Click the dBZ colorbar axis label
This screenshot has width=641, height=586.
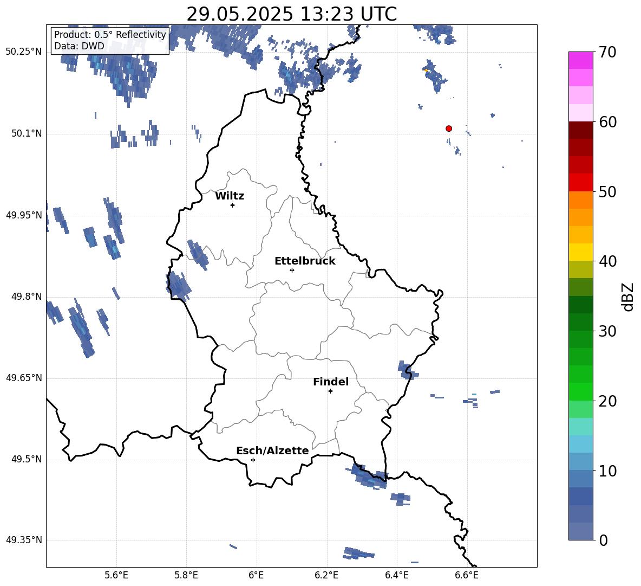(629, 297)
